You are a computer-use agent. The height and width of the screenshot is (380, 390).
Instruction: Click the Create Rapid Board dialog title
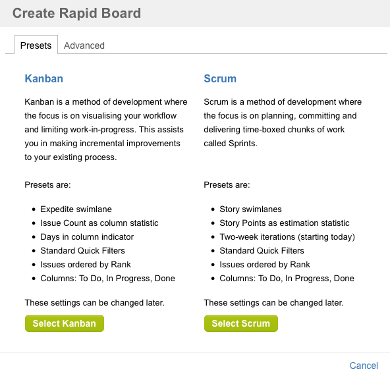click(76, 13)
